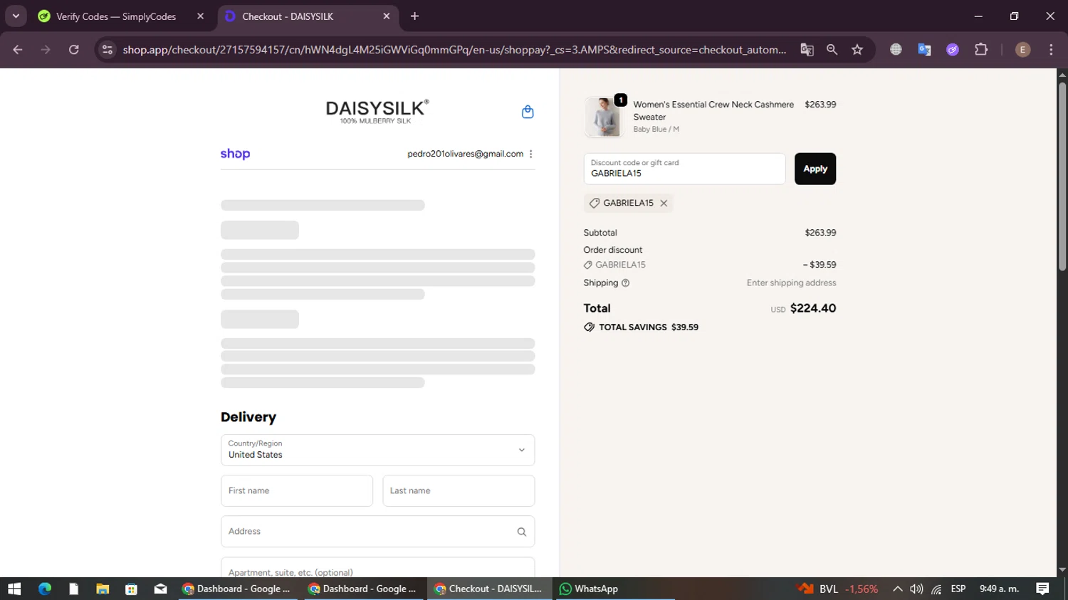1068x600 pixels.
Task: Click the Subtotal $263.99 amount
Action: (820, 233)
